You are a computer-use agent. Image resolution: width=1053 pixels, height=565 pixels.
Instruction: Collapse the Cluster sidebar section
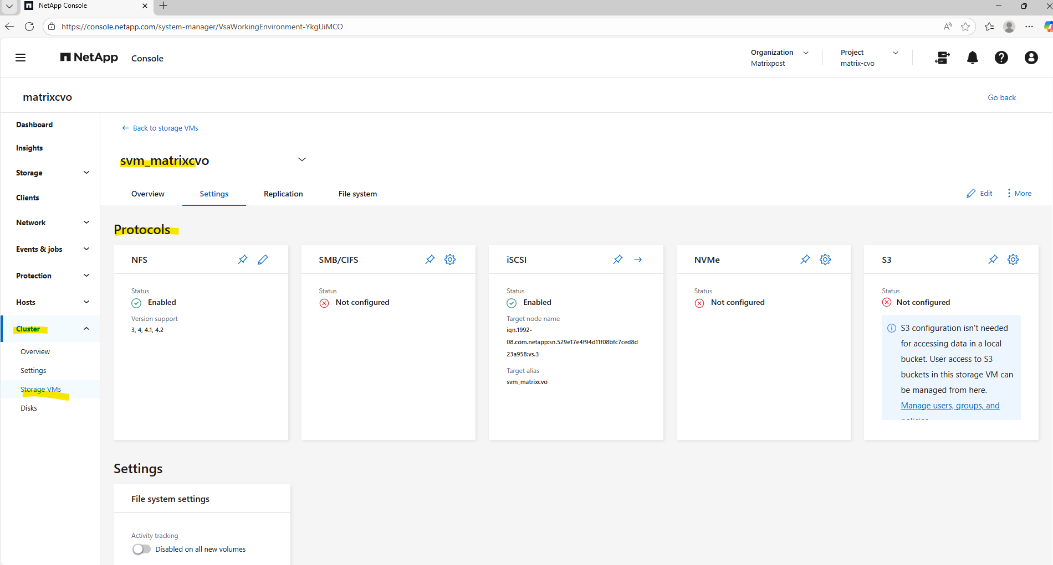(86, 329)
